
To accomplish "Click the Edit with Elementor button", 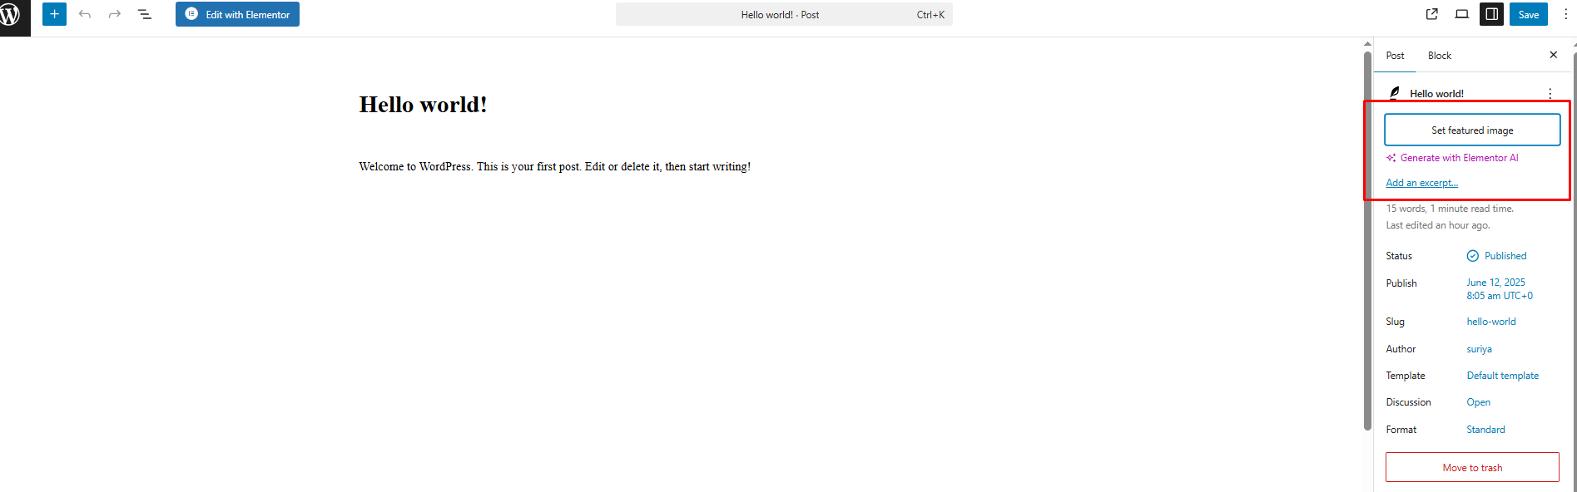I will point(237,14).
